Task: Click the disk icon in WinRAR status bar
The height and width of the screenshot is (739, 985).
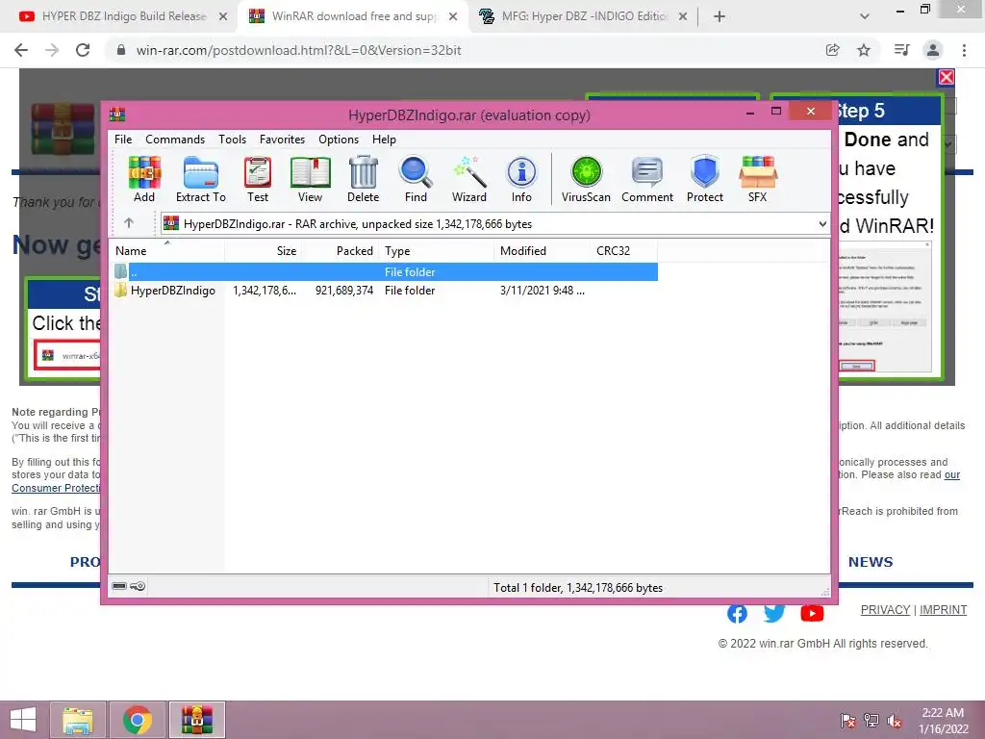Action: pos(119,586)
